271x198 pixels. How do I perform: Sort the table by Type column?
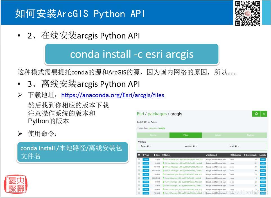click(x=146, y=155)
